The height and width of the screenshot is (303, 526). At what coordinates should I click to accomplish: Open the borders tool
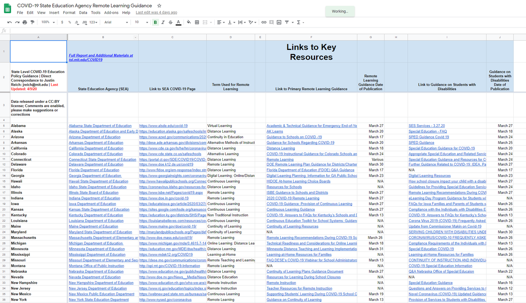coord(197,22)
